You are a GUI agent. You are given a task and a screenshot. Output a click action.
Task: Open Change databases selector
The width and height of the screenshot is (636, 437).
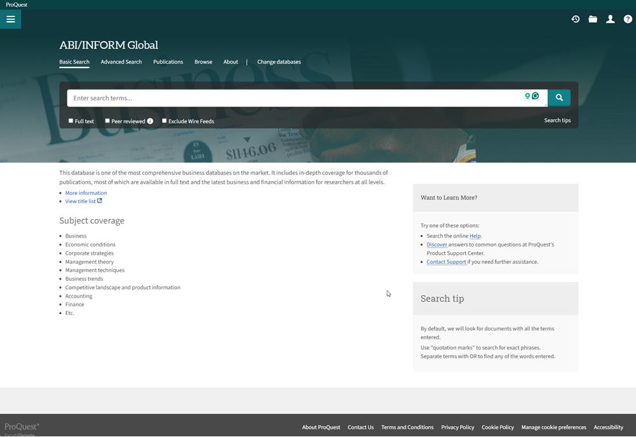click(279, 62)
